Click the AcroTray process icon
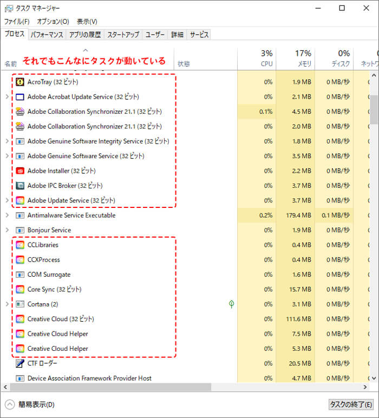The width and height of the screenshot is (379, 418). 20,82
